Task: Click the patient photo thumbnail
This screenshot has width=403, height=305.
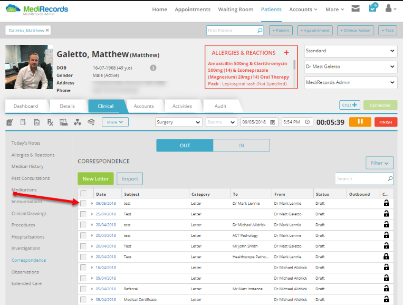Action: click(x=29, y=67)
